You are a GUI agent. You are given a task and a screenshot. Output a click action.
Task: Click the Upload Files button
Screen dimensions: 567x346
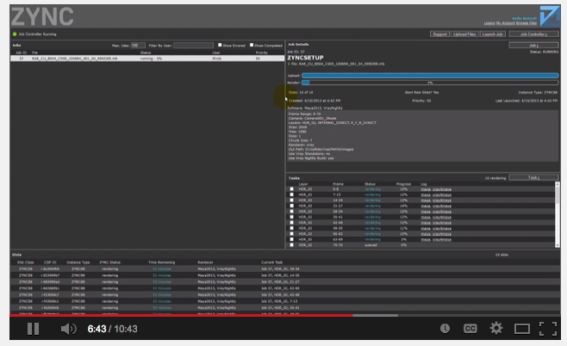click(x=464, y=34)
